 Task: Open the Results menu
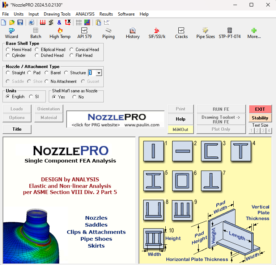(106, 14)
